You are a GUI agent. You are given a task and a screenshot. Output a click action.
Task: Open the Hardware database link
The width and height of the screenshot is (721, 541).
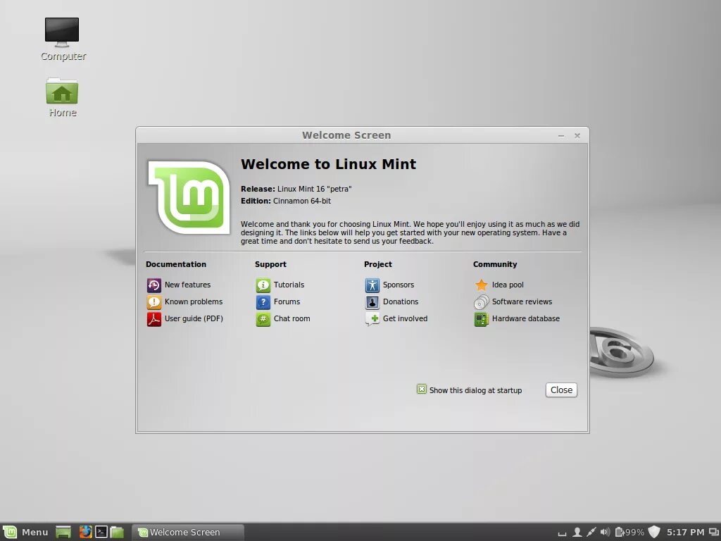(x=517, y=318)
